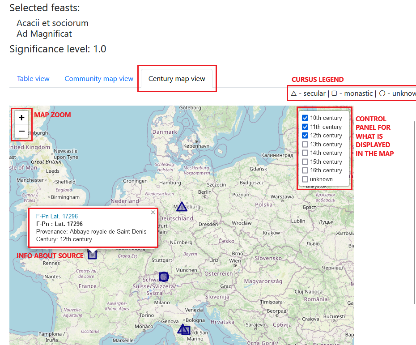Enable the 16th century checkbox
The width and height of the screenshot is (416, 345).
coord(305,170)
